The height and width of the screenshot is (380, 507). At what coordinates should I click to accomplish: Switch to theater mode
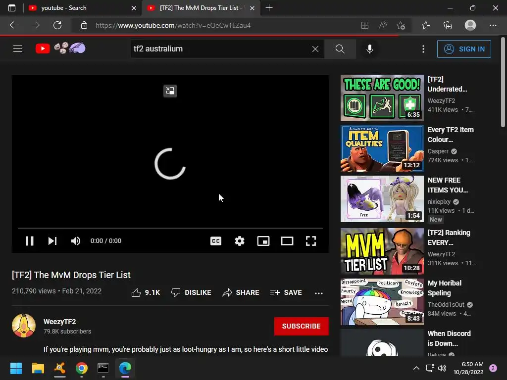pyautogui.click(x=287, y=241)
